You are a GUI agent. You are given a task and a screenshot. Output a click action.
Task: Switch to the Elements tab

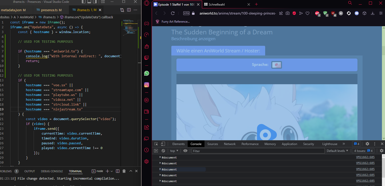[x=178, y=144]
